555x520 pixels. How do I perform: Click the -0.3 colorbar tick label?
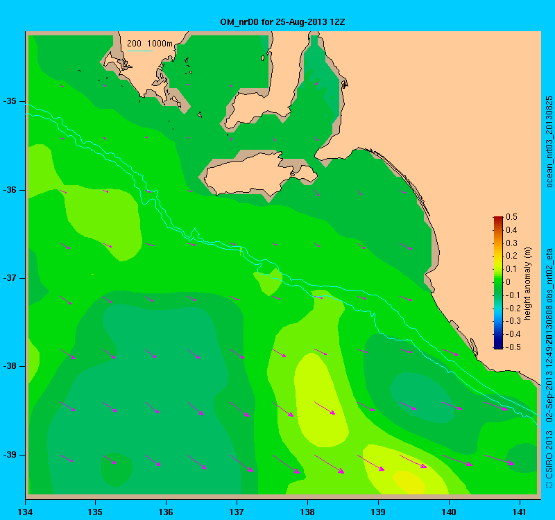[x=513, y=321]
